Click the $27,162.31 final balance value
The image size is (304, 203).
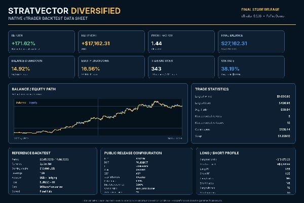pos(234,43)
